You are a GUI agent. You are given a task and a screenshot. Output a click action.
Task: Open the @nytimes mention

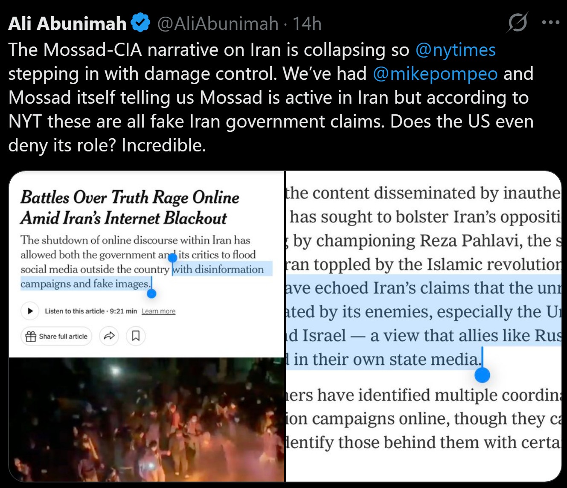(x=455, y=50)
